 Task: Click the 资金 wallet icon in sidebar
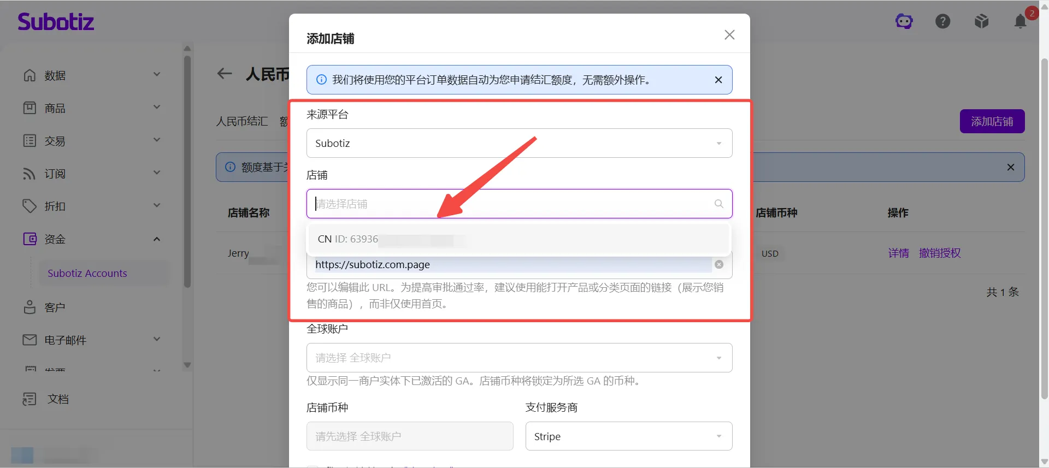pyautogui.click(x=30, y=239)
